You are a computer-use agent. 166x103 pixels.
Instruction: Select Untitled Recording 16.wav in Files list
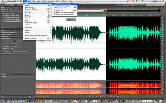[12, 16]
